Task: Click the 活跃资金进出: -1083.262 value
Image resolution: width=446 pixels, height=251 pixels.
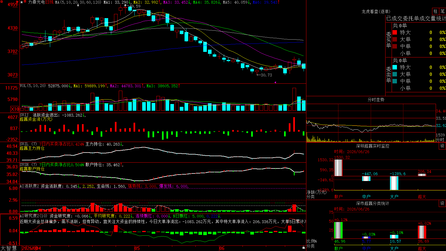Action: pos(57,115)
